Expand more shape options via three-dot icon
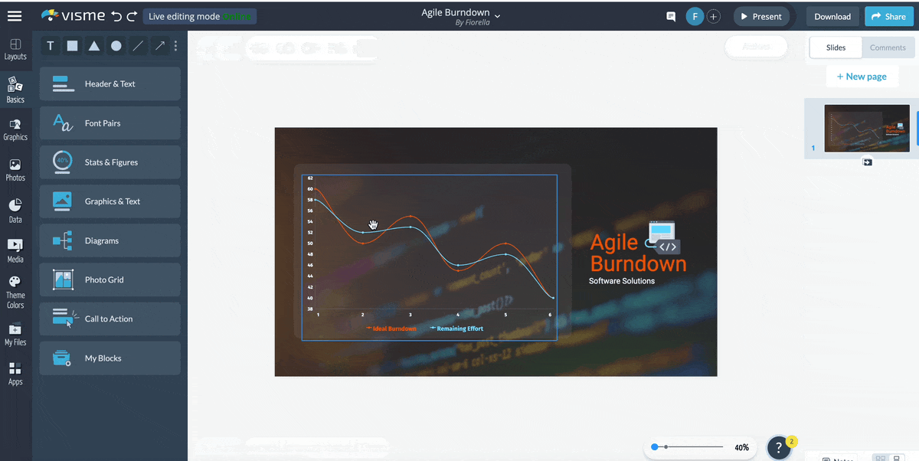Image resolution: width=919 pixels, height=461 pixels. (175, 46)
